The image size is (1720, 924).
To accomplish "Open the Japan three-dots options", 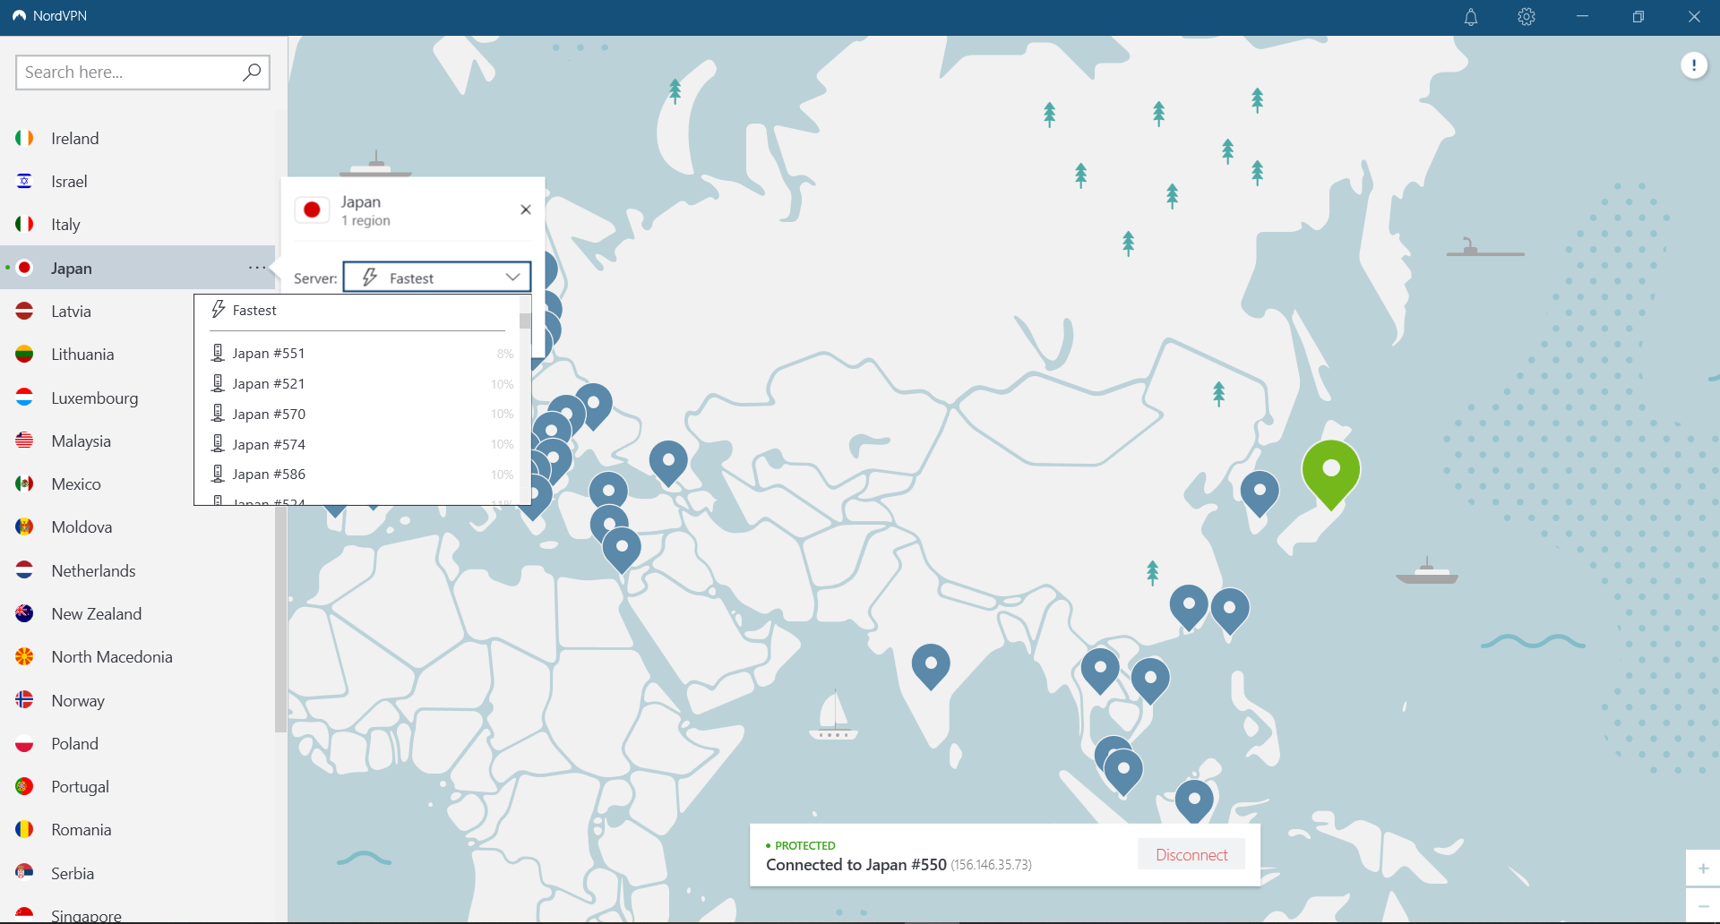I will (x=257, y=268).
